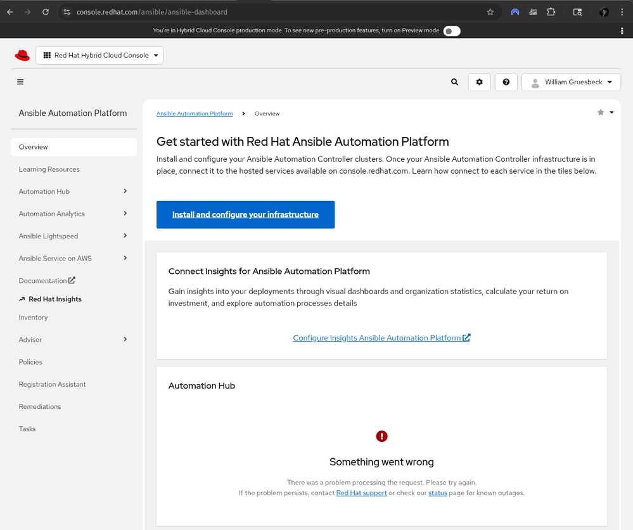Image resolution: width=633 pixels, height=530 pixels.
Task: Open Configure Insights Ansible Automation Platform link
Action: [381, 338]
